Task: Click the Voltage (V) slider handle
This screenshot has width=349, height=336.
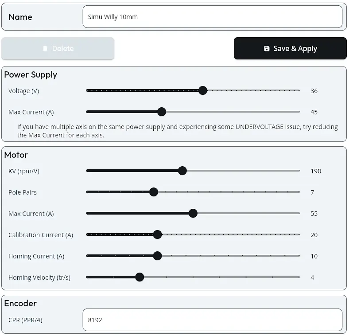Action: coord(203,90)
